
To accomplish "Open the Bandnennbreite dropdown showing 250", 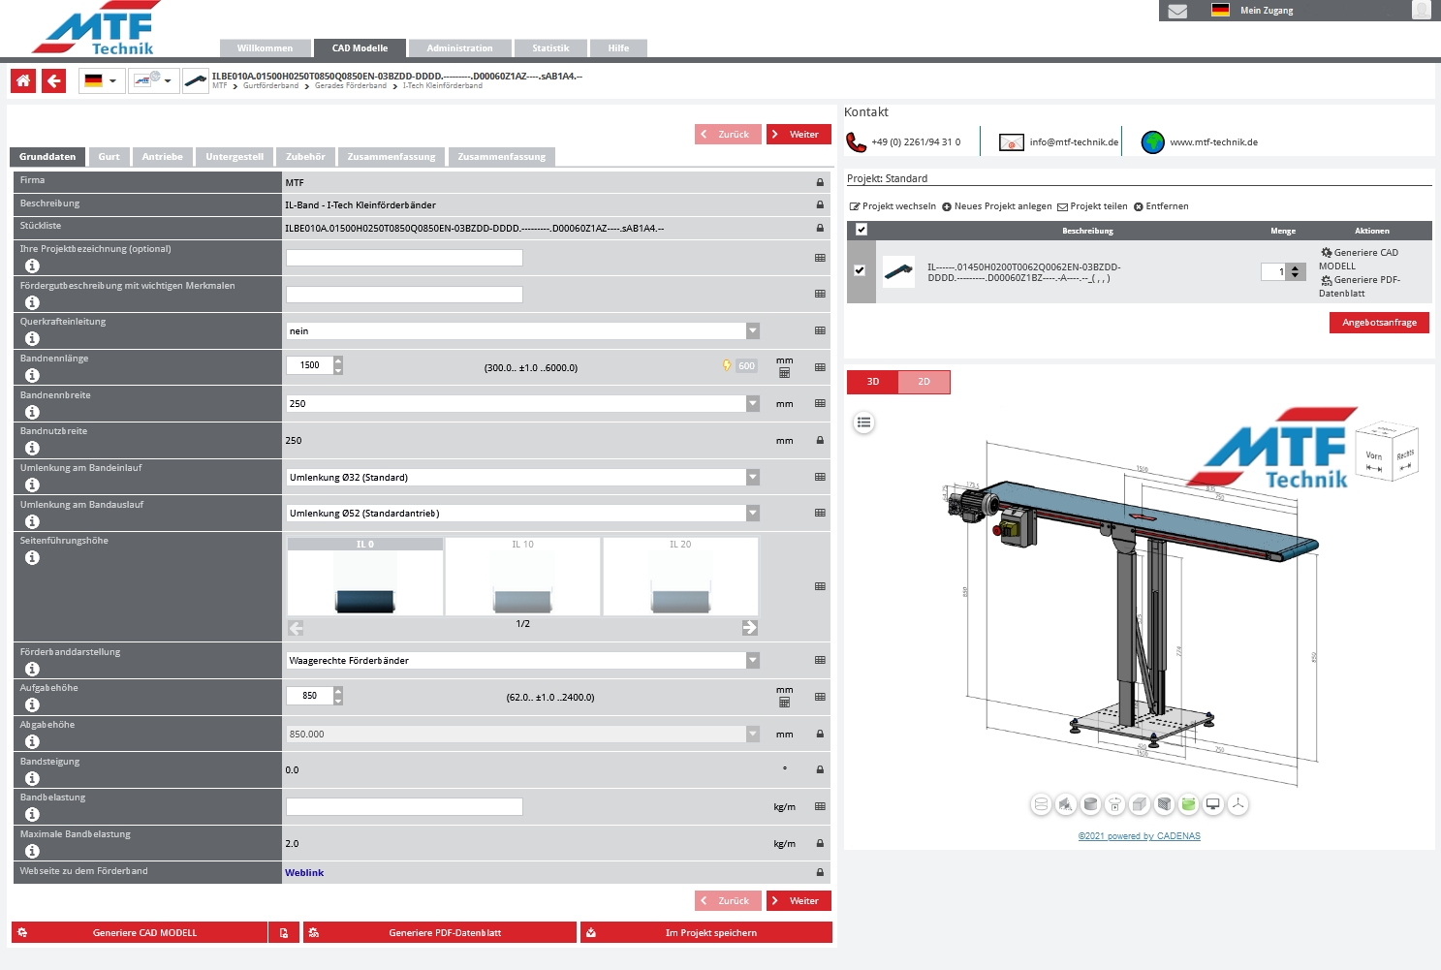I will (523, 404).
